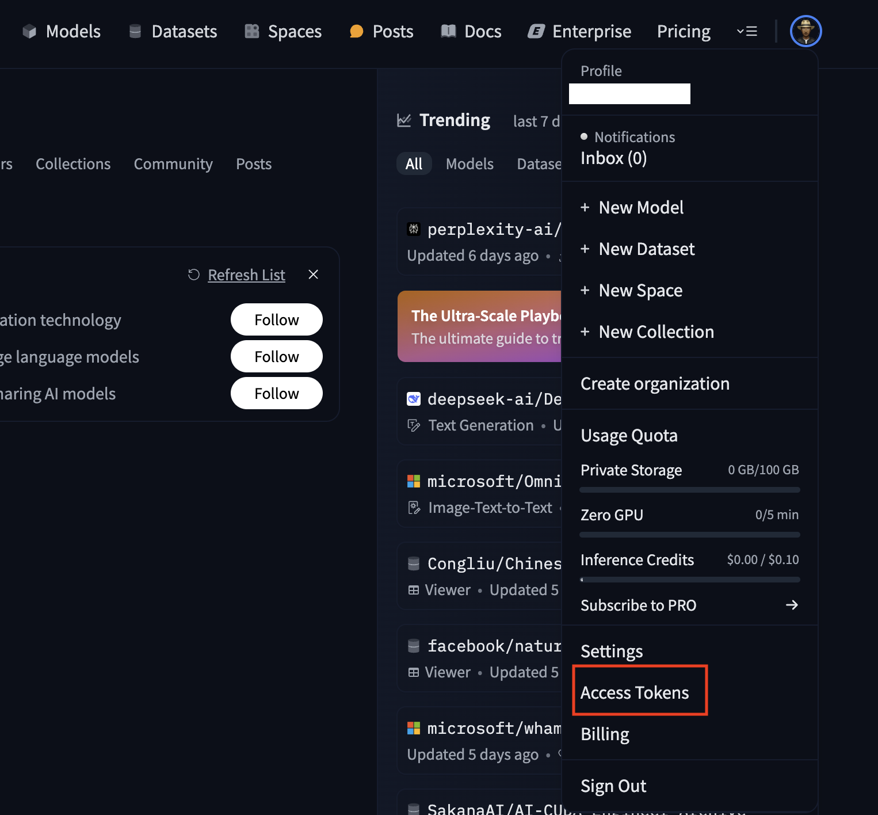
Task: Click the microsoft/Omni Microsoft logo
Action: (x=414, y=481)
